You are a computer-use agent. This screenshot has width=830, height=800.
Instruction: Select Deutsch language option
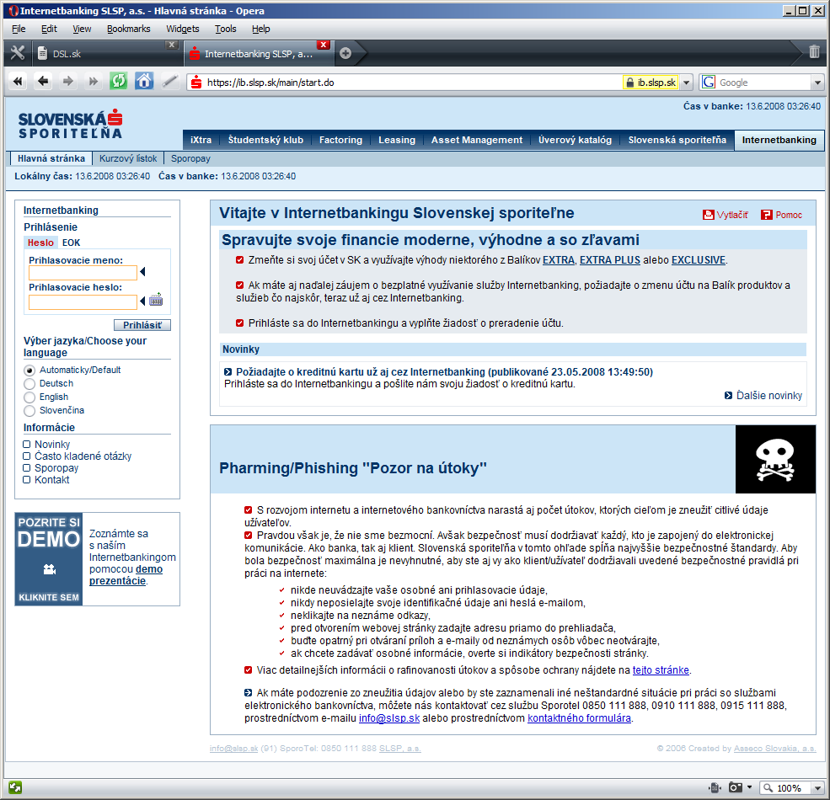click(29, 384)
